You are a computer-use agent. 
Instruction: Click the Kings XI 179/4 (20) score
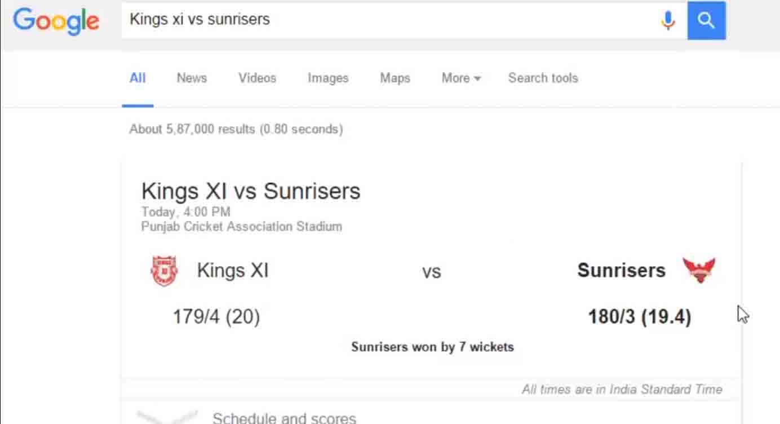tap(216, 317)
